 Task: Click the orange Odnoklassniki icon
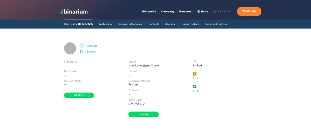click(195, 74)
